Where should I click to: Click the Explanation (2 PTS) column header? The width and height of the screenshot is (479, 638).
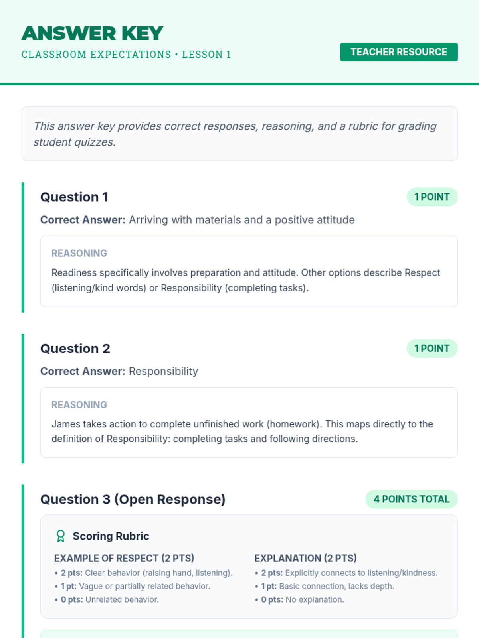pos(305,558)
